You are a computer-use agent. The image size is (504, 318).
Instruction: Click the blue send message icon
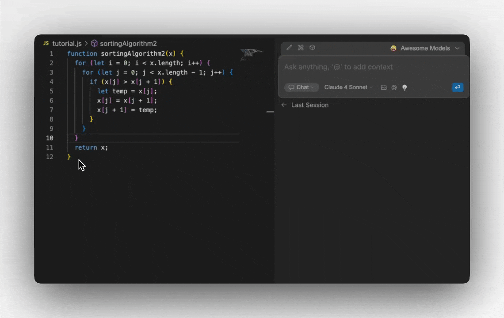coord(458,87)
